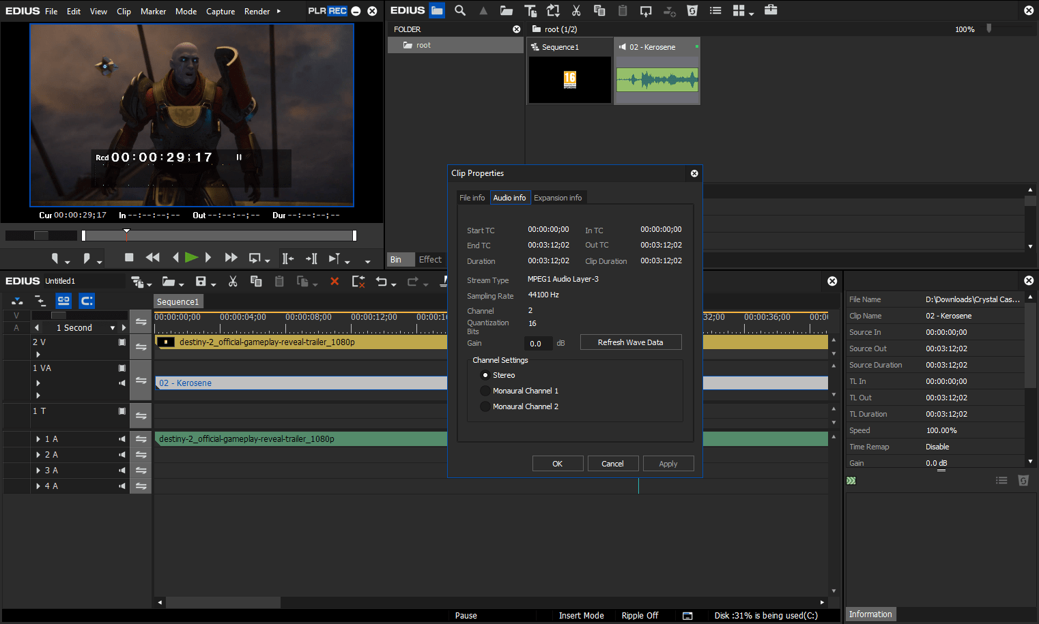Adjust the timeline scale slider
This screenshot has height=624, width=1039.
pos(79,316)
